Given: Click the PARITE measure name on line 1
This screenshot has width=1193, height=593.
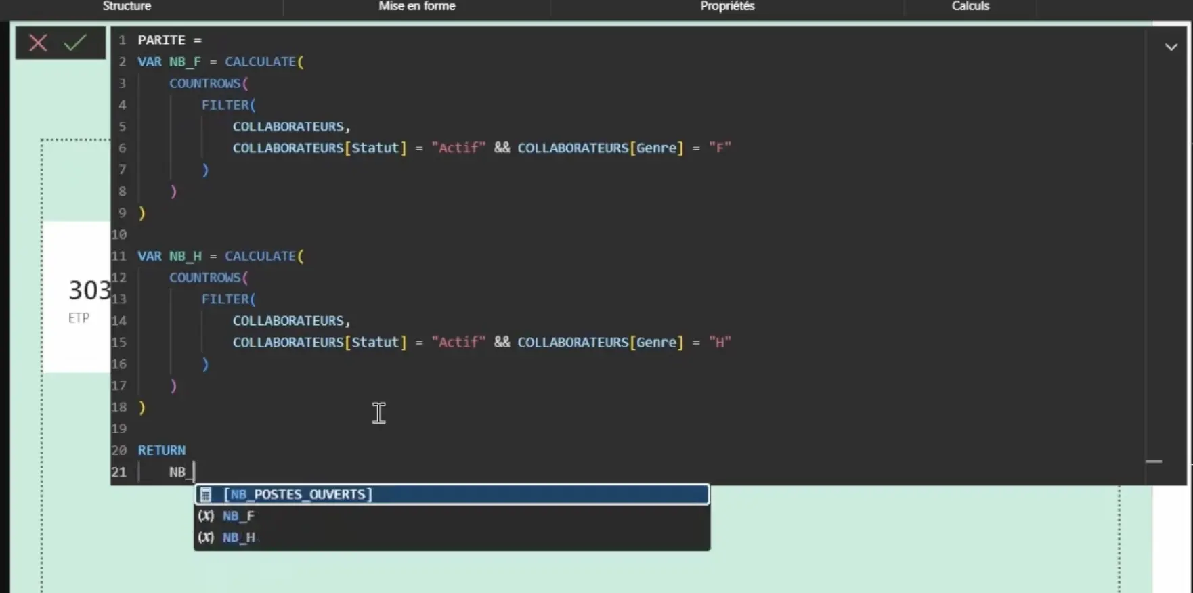Looking at the screenshot, I should click(161, 40).
